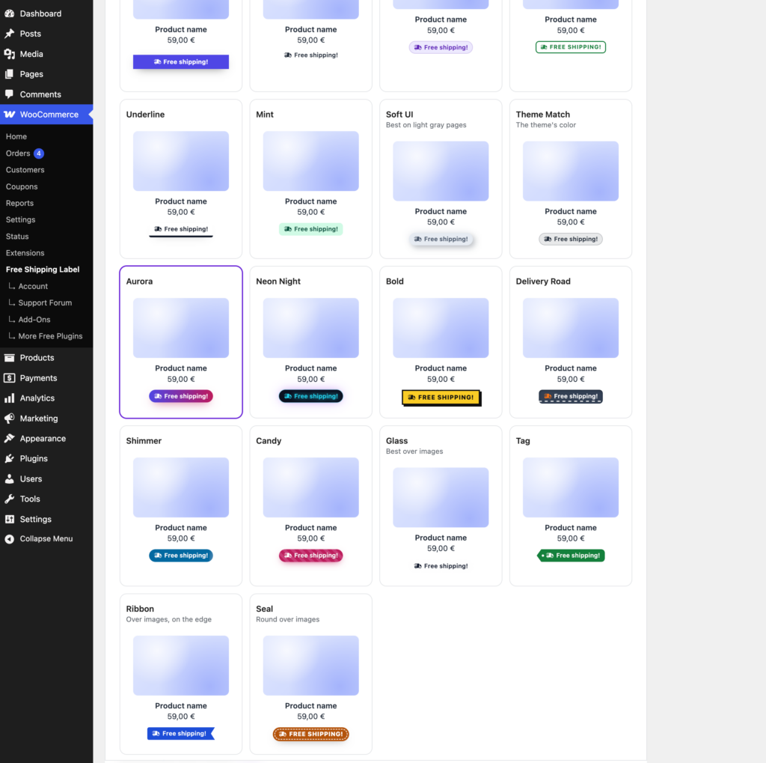766x763 pixels.
Task: Click the Analytics bar chart icon
Action: (x=9, y=398)
